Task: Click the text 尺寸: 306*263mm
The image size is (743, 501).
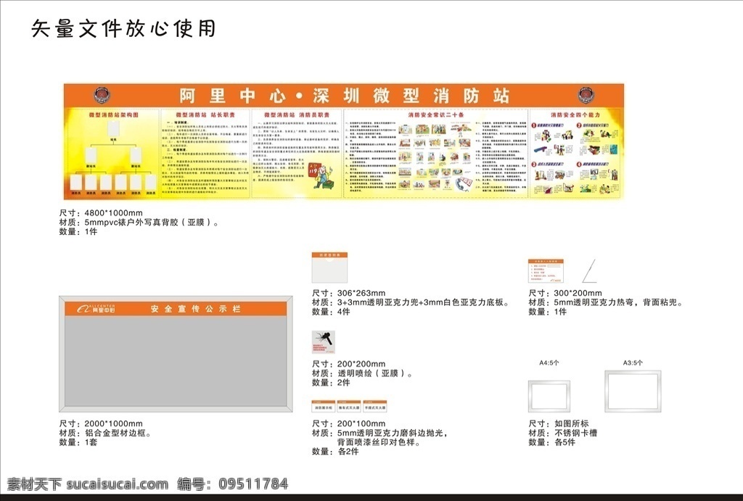Action: 349,293
